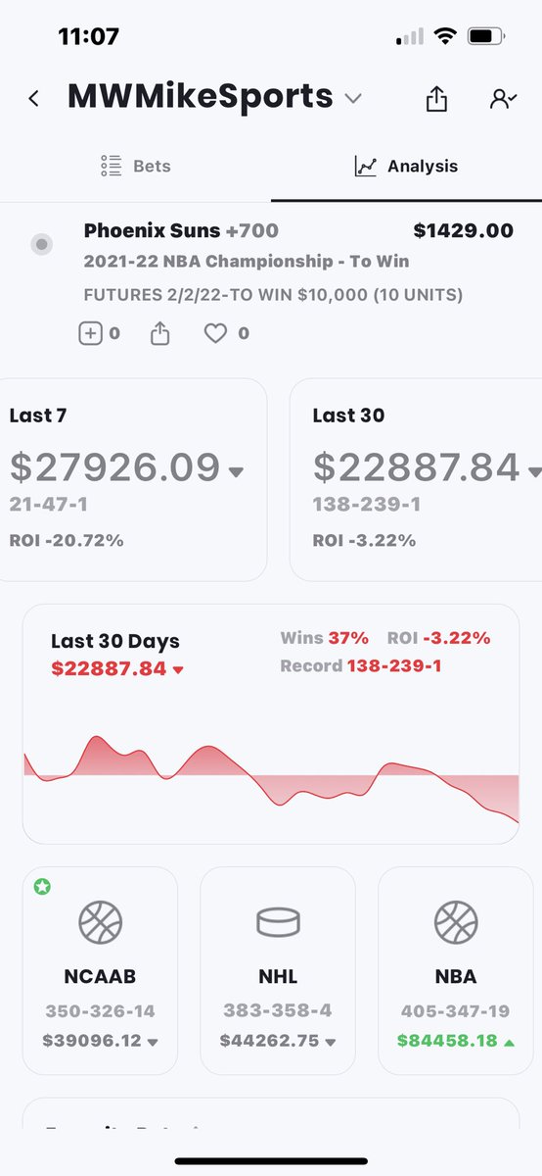Switch to the Analysis tab

pyautogui.click(x=406, y=166)
